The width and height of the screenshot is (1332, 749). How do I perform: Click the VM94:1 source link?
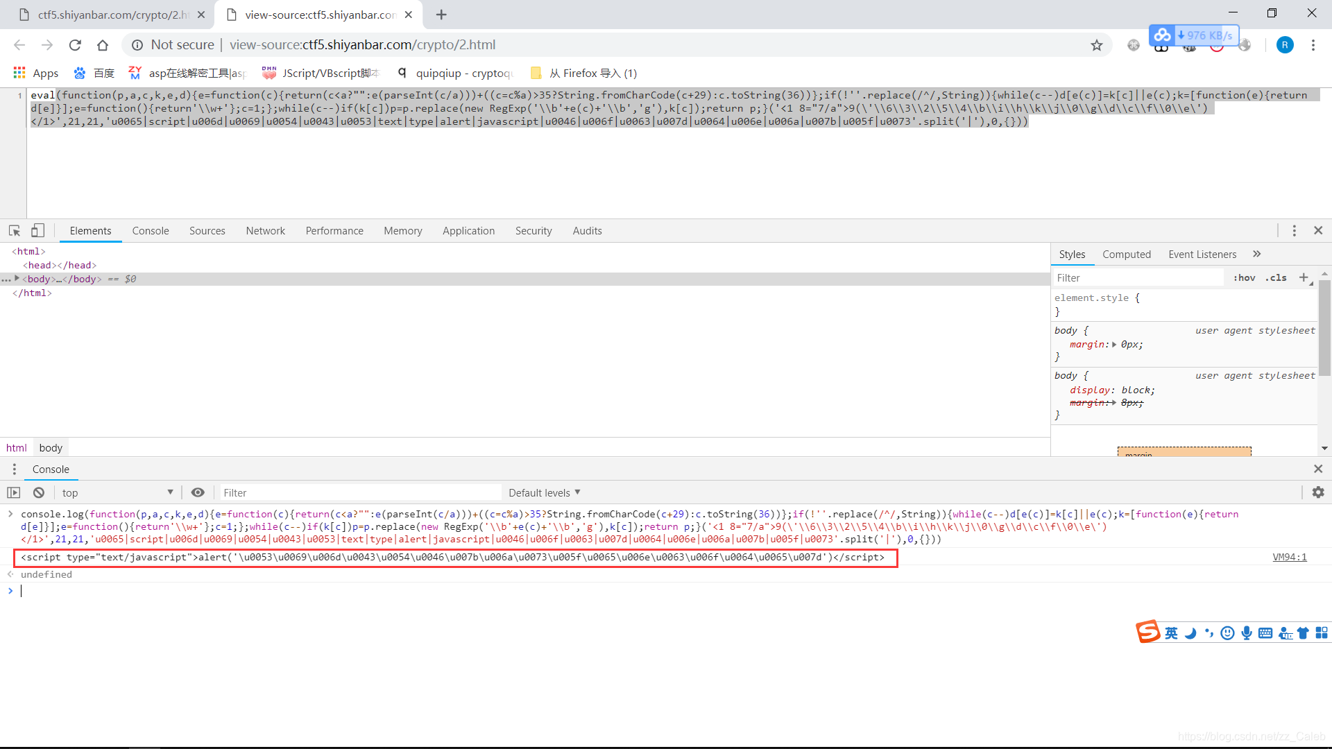[1289, 557]
